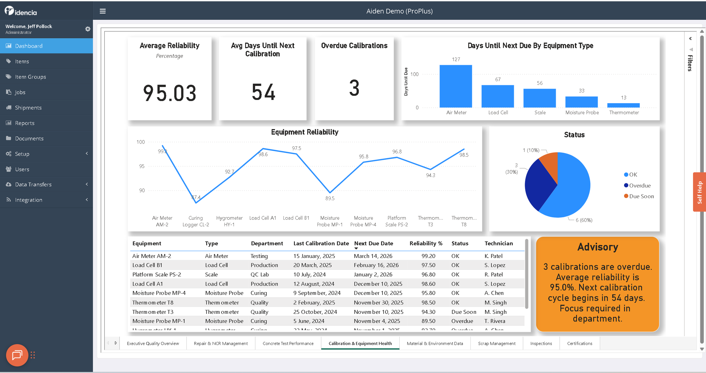Screen dimensions: 706x373
Task: Open the chat bubble widget
Action: point(17,355)
